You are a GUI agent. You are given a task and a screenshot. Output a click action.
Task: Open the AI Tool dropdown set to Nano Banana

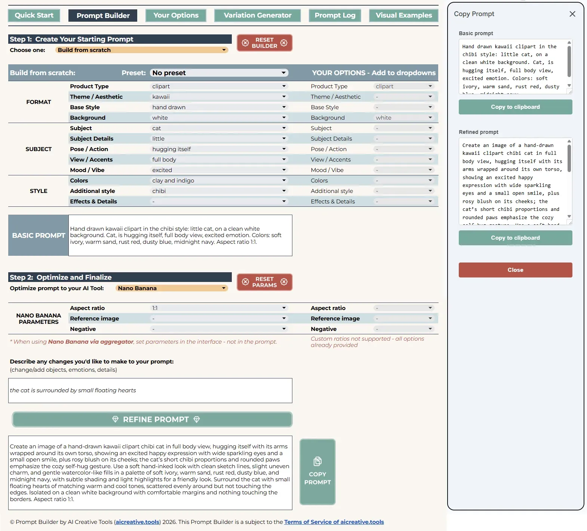(x=172, y=288)
